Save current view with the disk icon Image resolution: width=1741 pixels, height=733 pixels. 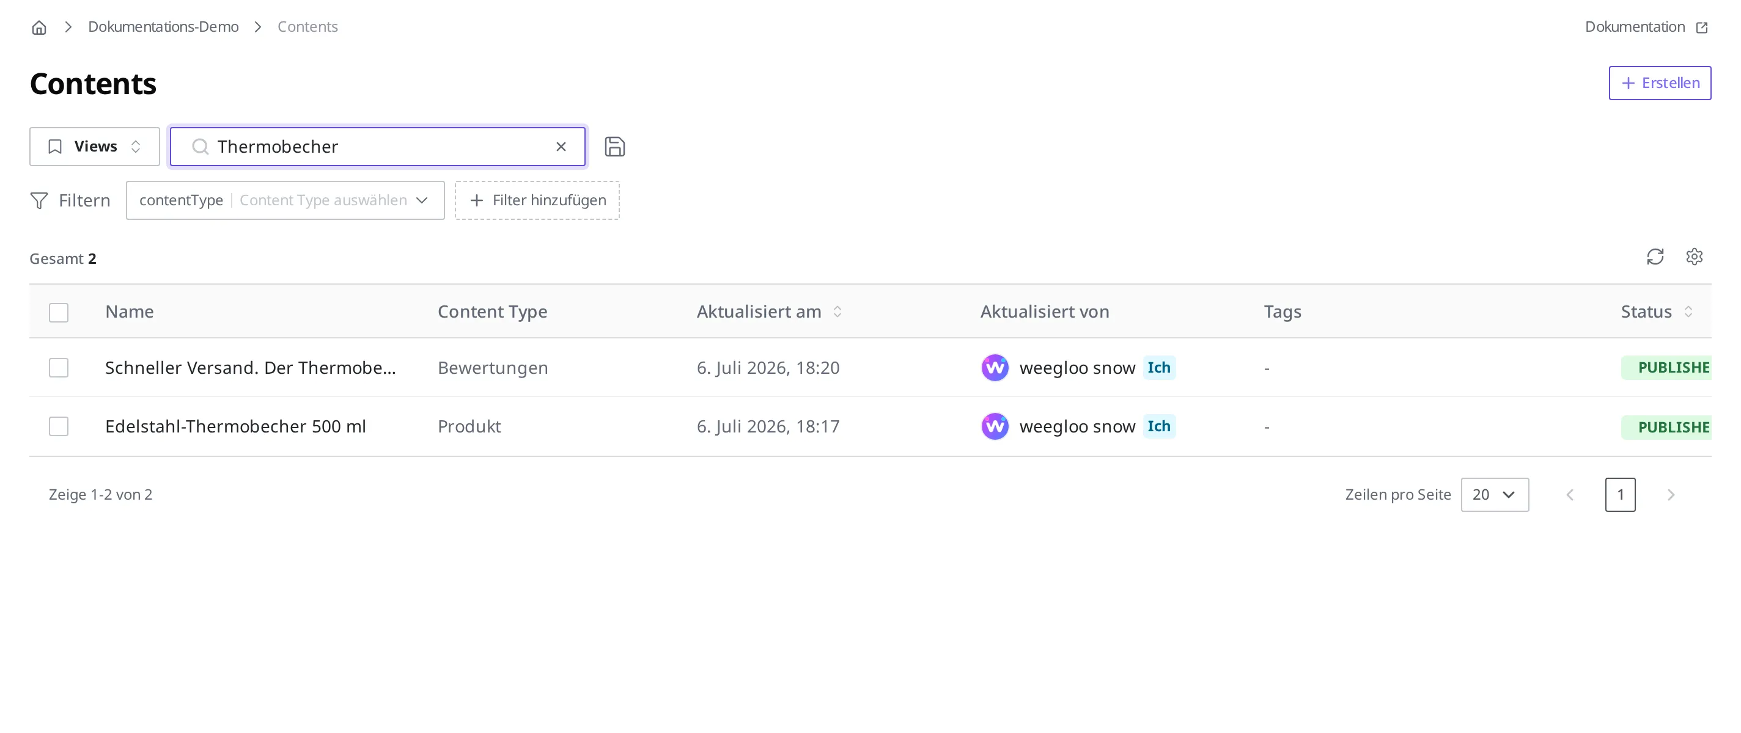614,147
